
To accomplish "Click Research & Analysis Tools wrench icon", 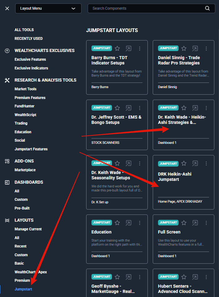I will (7, 80).
